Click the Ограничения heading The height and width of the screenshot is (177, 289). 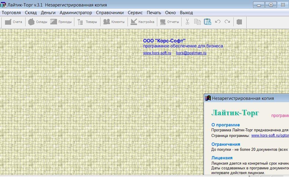[225, 144]
